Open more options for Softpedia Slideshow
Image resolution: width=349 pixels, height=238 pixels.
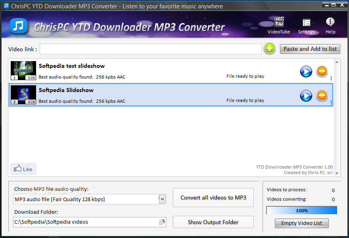point(331,102)
